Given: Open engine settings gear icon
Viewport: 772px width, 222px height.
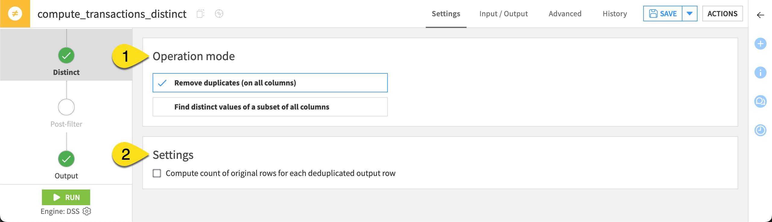Looking at the screenshot, I should point(87,211).
